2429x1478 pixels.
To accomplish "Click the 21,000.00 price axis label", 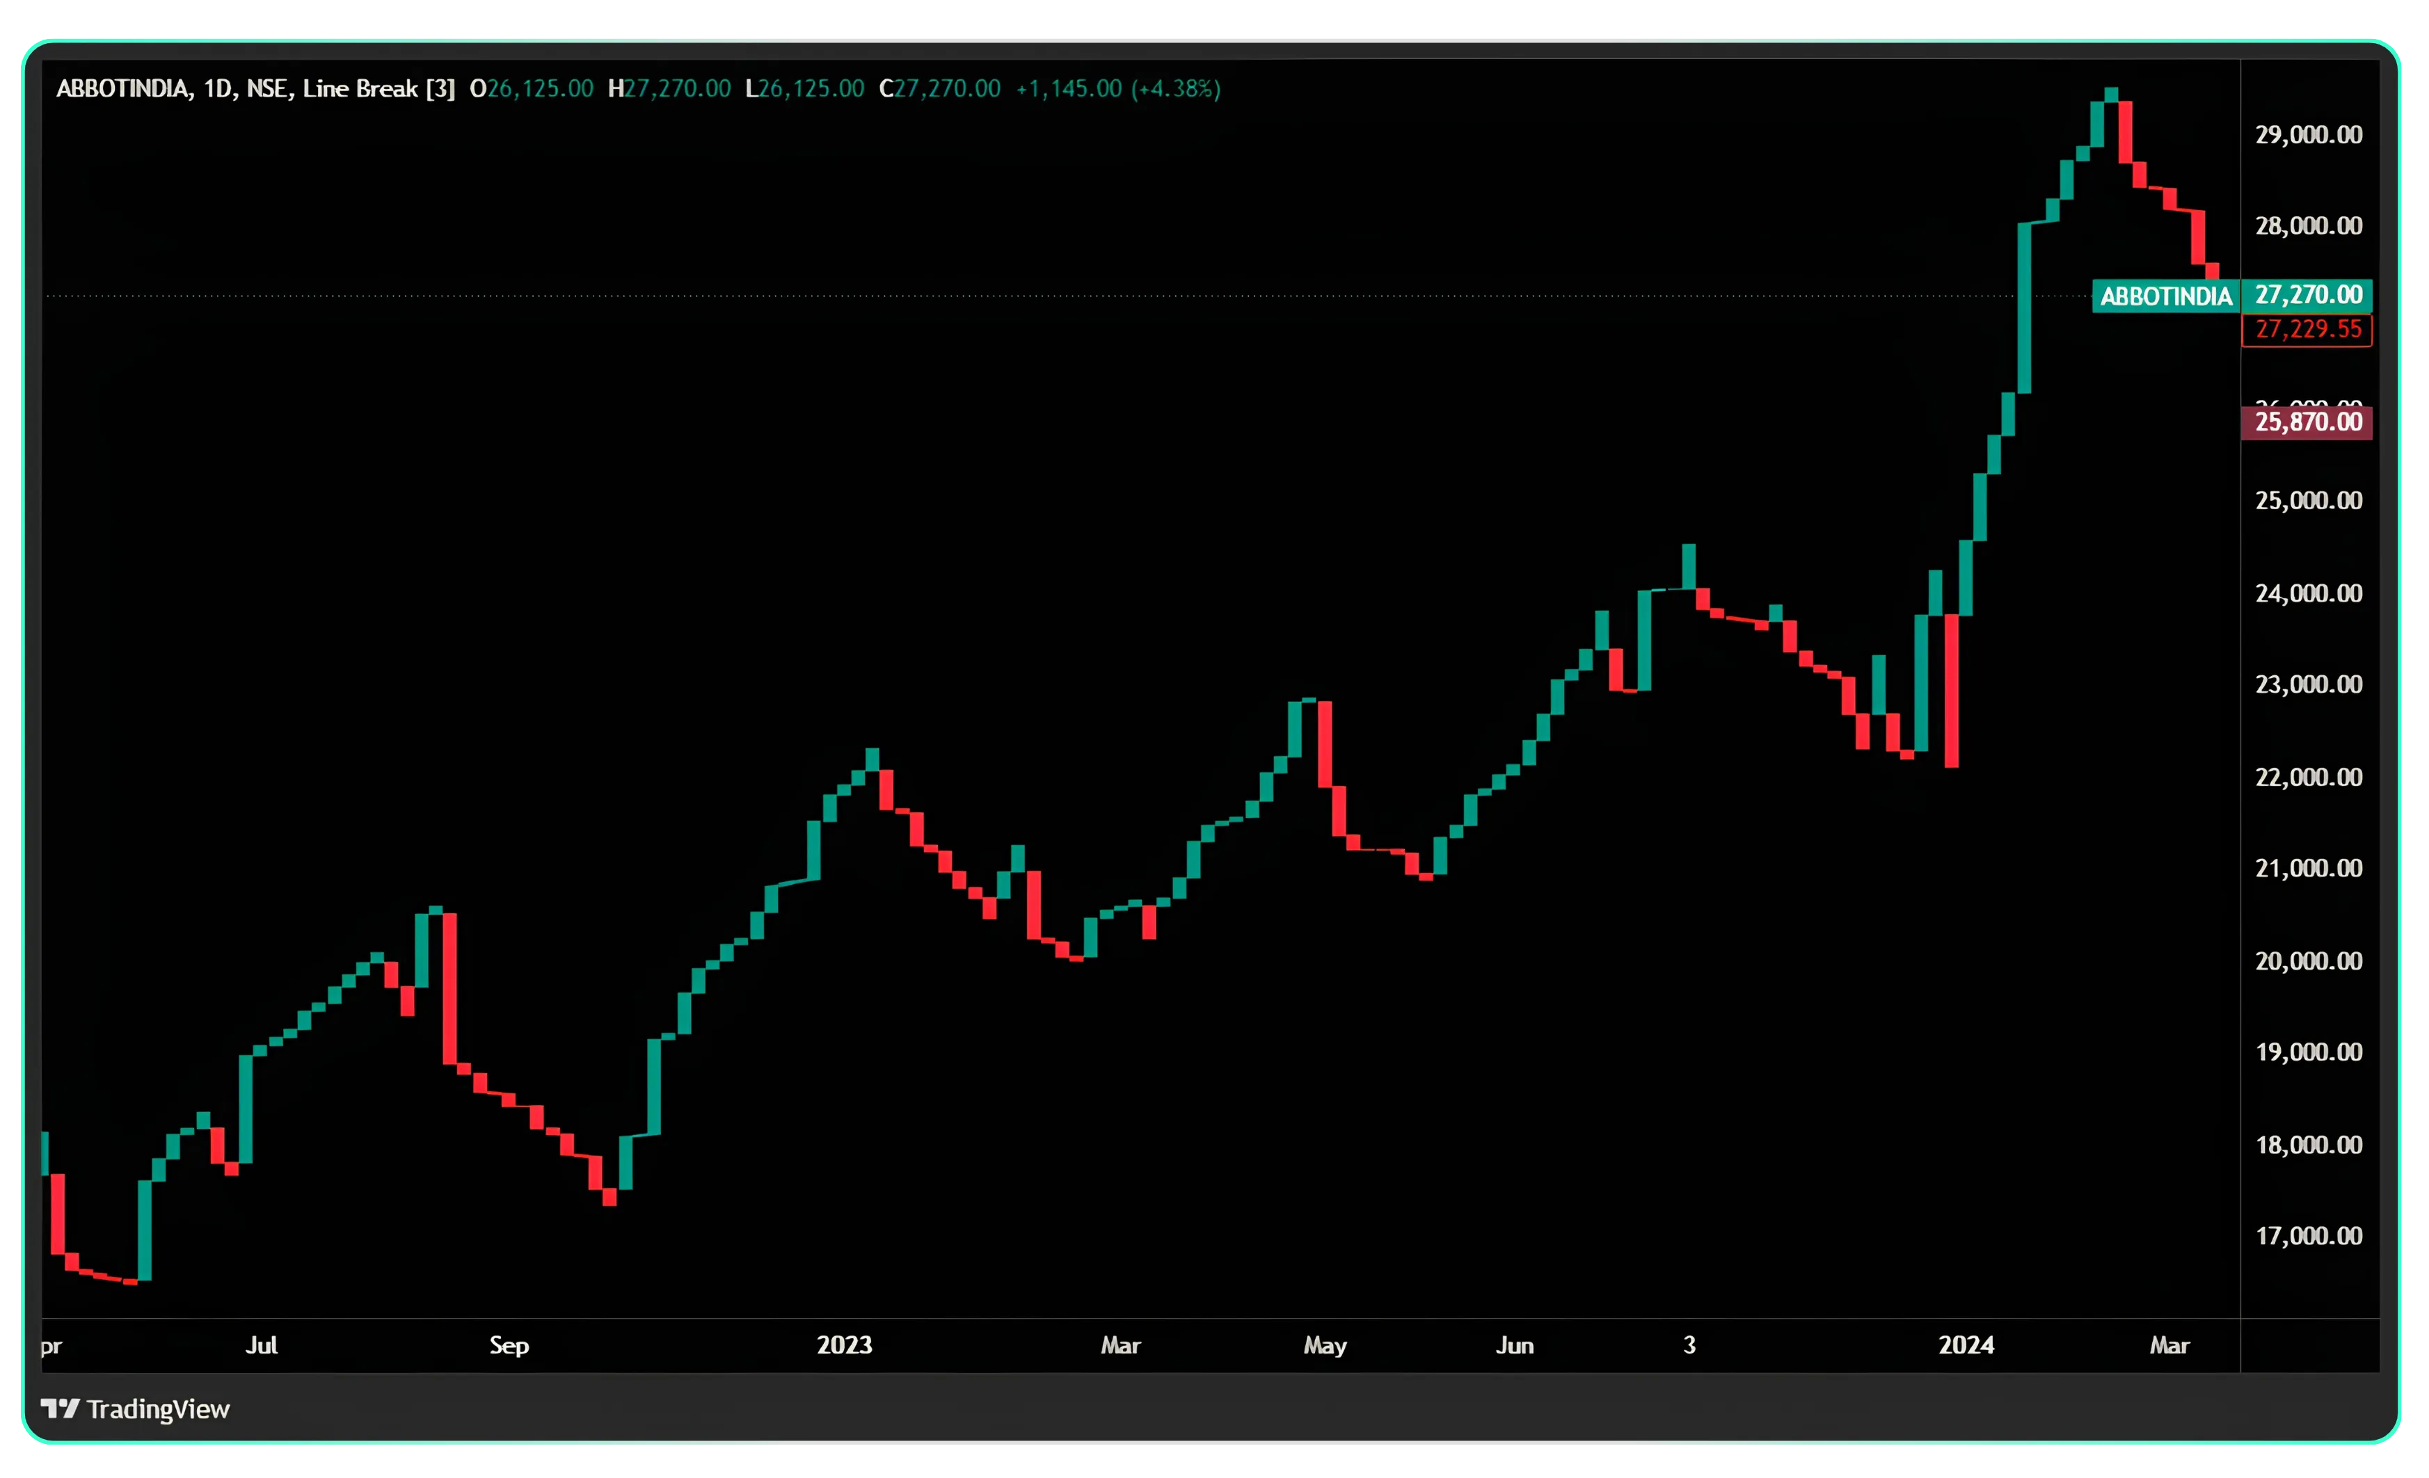I will 2309,868.
